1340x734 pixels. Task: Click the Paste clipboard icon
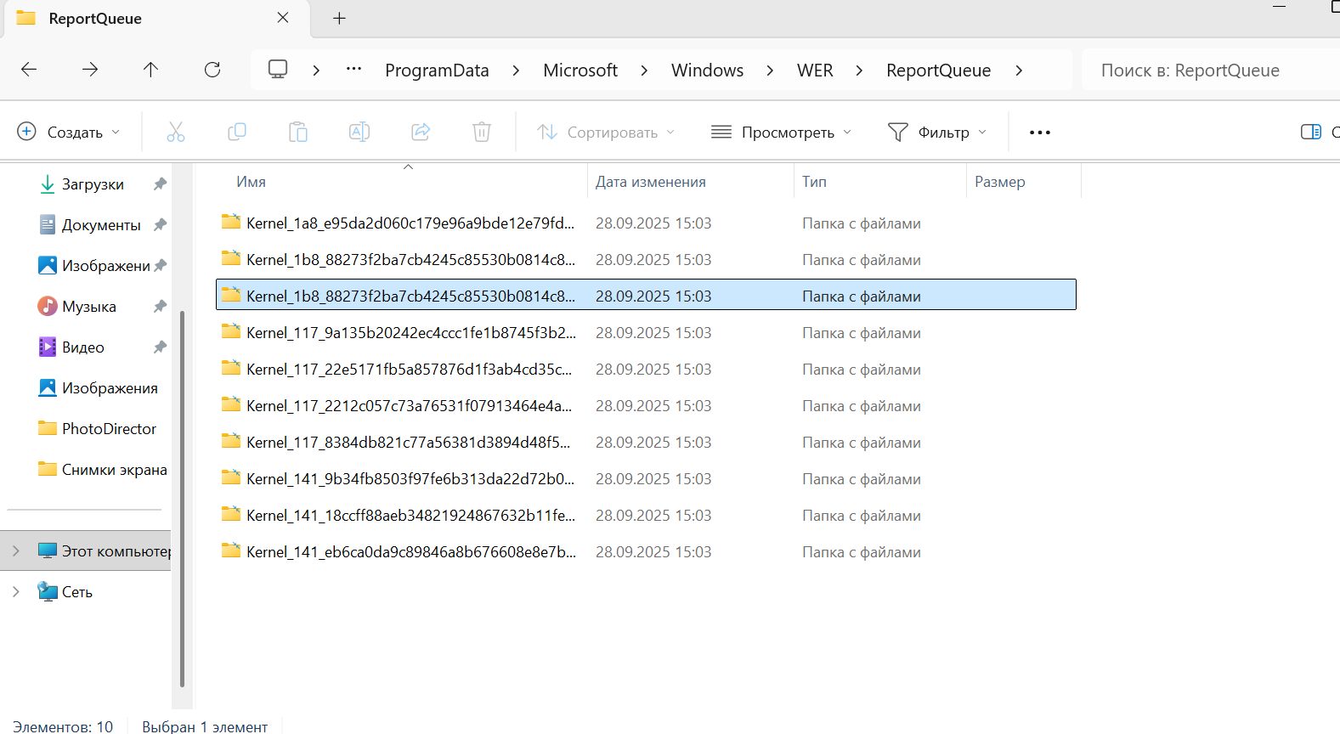pos(298,132)
